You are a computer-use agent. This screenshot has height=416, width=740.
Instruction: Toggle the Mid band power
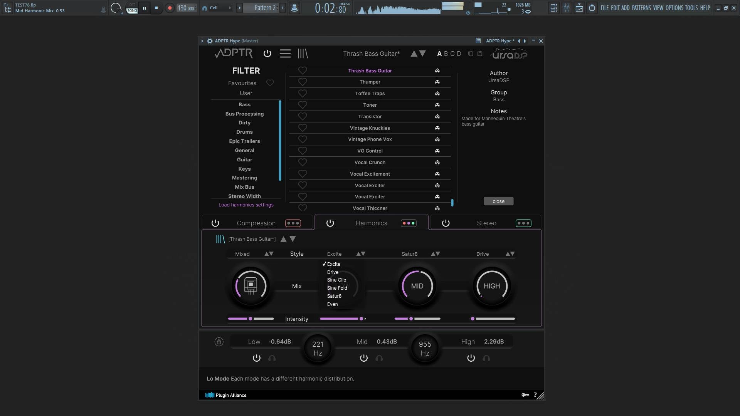pyautogui.click(x=364, y=358)
